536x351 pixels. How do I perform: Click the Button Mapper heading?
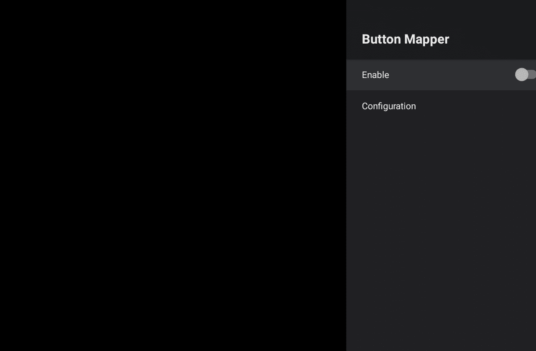tap(405, 39)
